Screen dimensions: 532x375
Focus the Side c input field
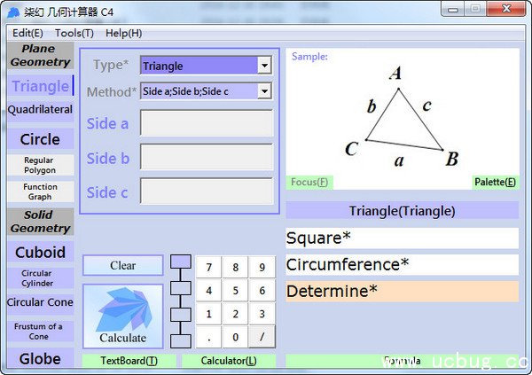(207, 191)
